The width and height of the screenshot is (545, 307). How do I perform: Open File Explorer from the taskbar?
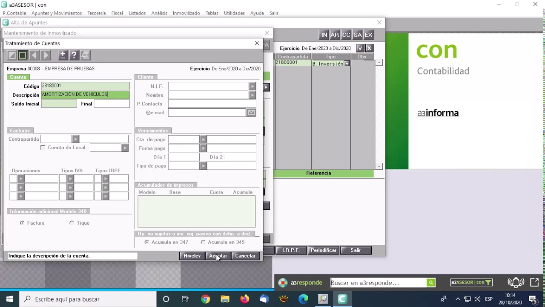[x=225, y=299]
